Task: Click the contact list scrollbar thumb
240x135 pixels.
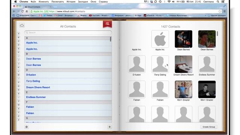Action: click(x=111, y=39)
